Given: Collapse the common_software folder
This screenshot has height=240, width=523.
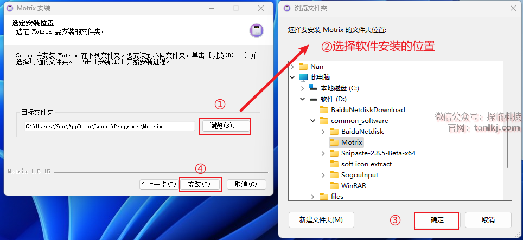Looking at the screenshot, I should 312,120.
